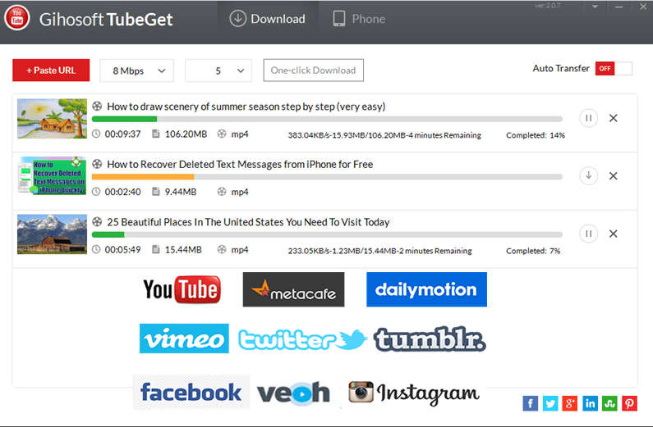Viewport: 653px width, 427px height.
Task: Click the vimeo logo
Action: [184, 338]
